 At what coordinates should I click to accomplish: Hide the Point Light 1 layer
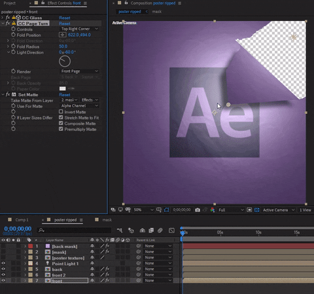click(3, 263)
